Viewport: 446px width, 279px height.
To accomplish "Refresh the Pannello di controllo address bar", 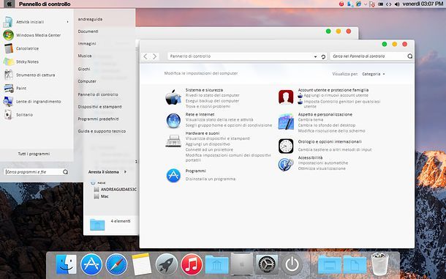I will (x=323, y=56).
